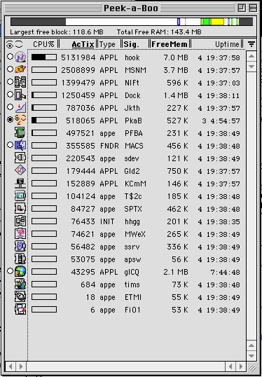Viewport: 262px width, 377px height.
Task: Select the radio button for the PkaB row
Action: [x=10, y=120]
